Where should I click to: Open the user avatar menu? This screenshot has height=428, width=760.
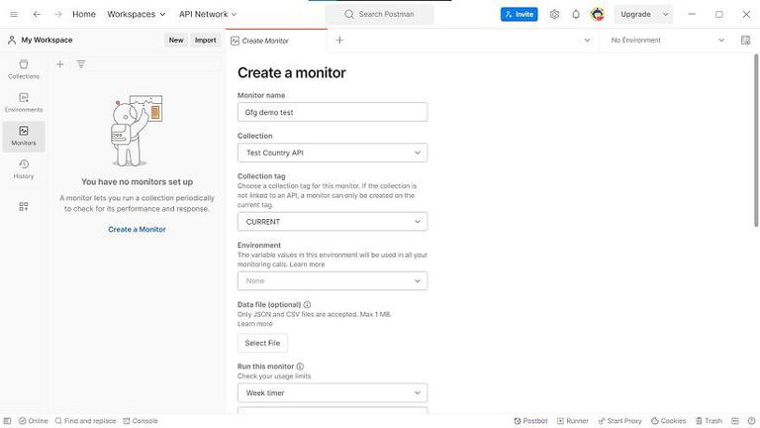tap(598, 15)
